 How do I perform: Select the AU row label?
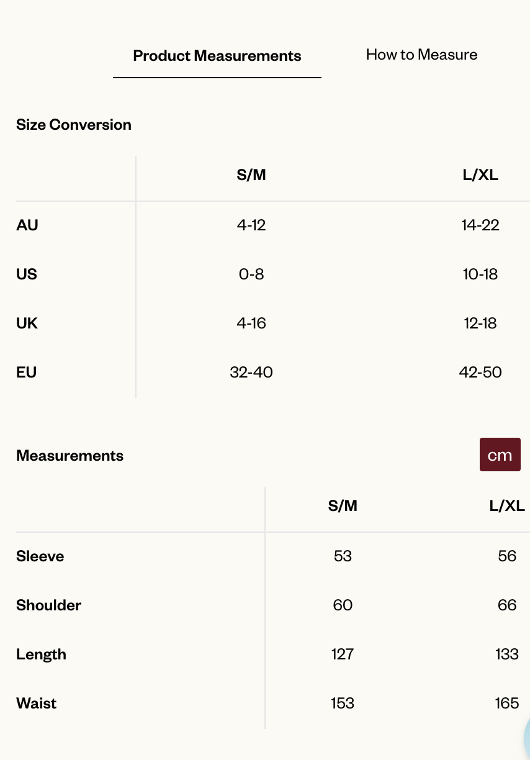tap(27, 225)
